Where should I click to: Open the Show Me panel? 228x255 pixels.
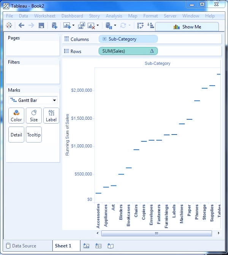point(187,27)
